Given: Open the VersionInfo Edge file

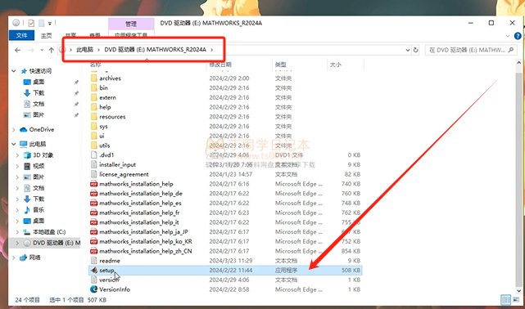Looking at the screenshot, I should click(115, 289).
